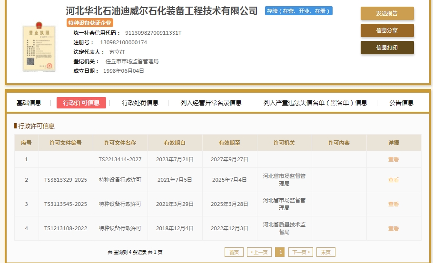Select page 1 in pagination
The width and height of the screenshot is (433, 263).
pos(280,252)
